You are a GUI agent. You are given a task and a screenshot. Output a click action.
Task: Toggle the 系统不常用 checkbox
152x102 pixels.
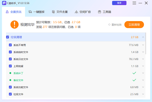10,45
